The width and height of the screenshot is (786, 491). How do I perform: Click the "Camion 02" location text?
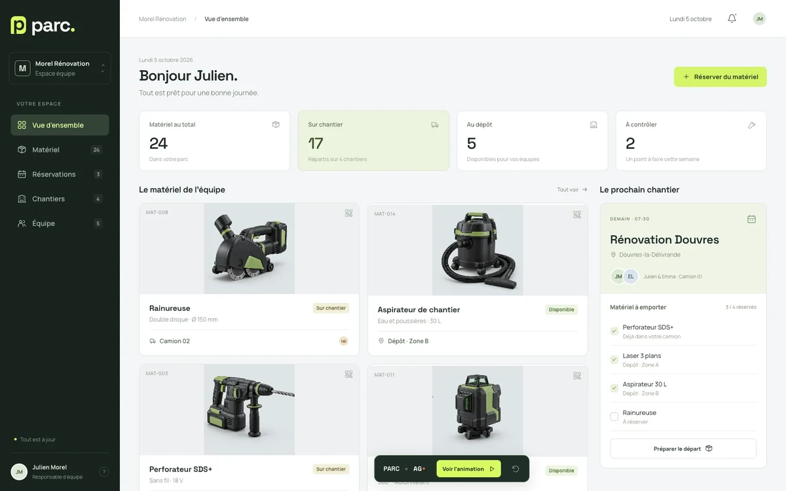(175, 341)
